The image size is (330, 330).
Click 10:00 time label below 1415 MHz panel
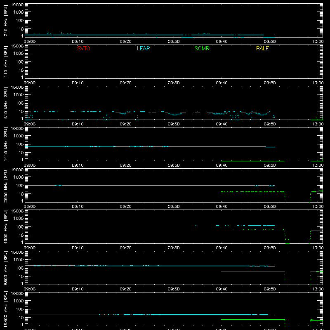(x=318, y=165)
